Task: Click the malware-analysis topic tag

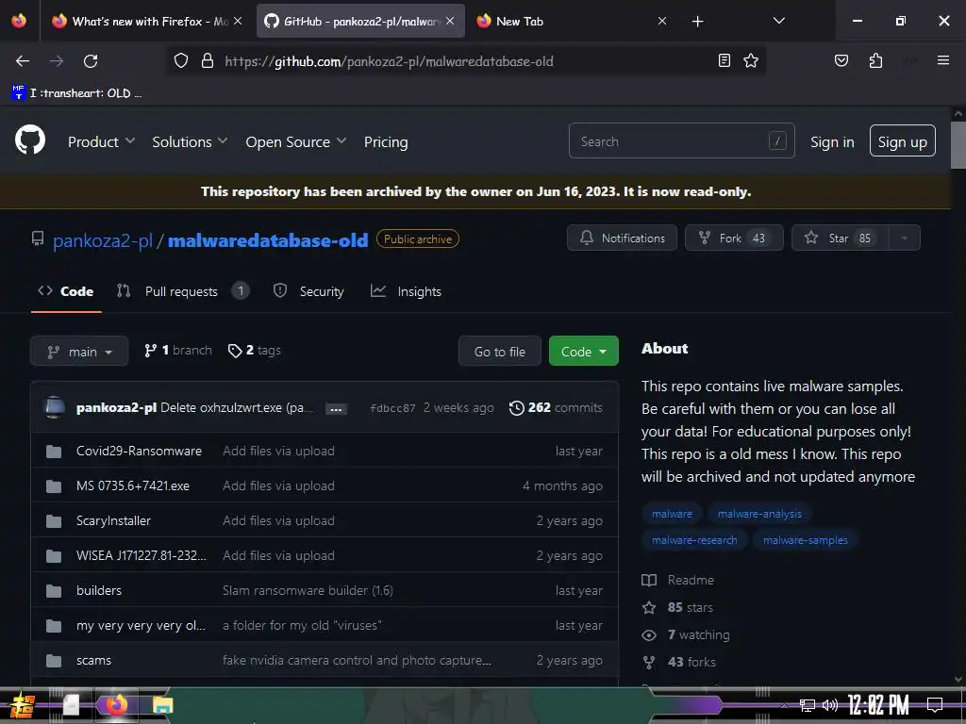Action: 759,514
